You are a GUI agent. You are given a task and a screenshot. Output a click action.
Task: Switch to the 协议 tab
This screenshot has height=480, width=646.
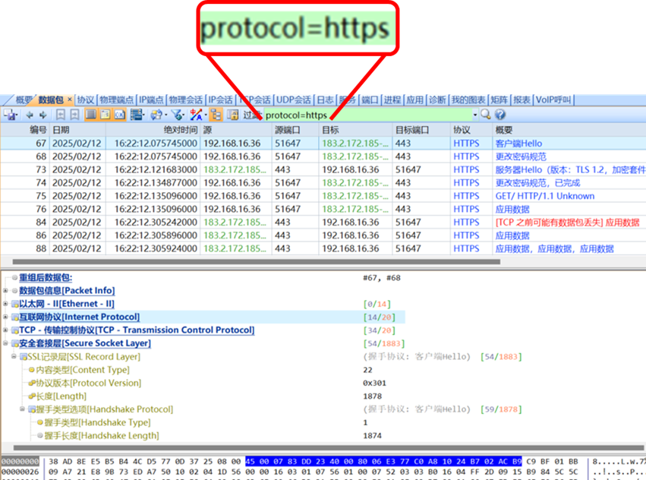coord(86,99)
